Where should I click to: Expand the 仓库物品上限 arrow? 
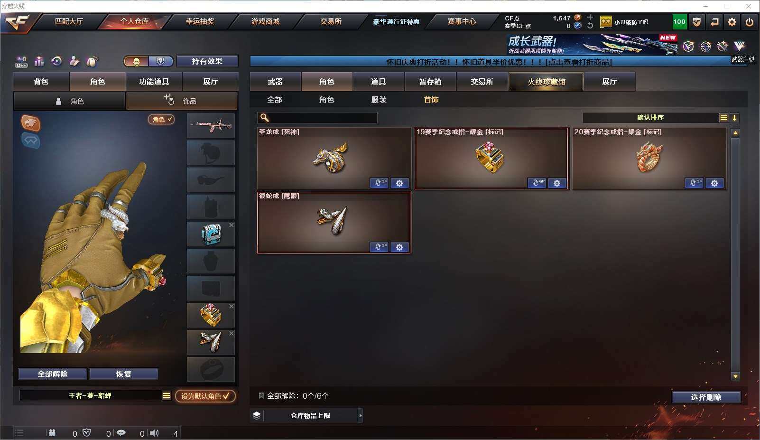[361, 416]
